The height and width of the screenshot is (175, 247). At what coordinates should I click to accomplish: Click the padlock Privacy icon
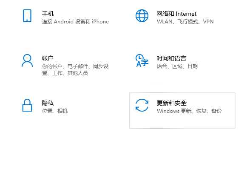tap(27, 105)
